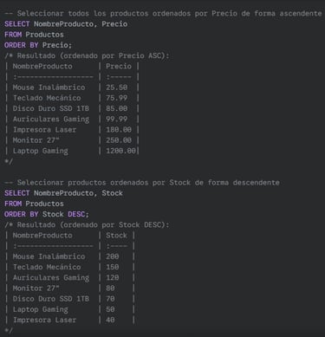Click the NombreProducto header in second result
This screenshot has width=325, height=337.
click(x=42, y=236)
